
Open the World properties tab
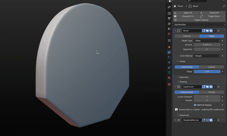pos(169,34)
